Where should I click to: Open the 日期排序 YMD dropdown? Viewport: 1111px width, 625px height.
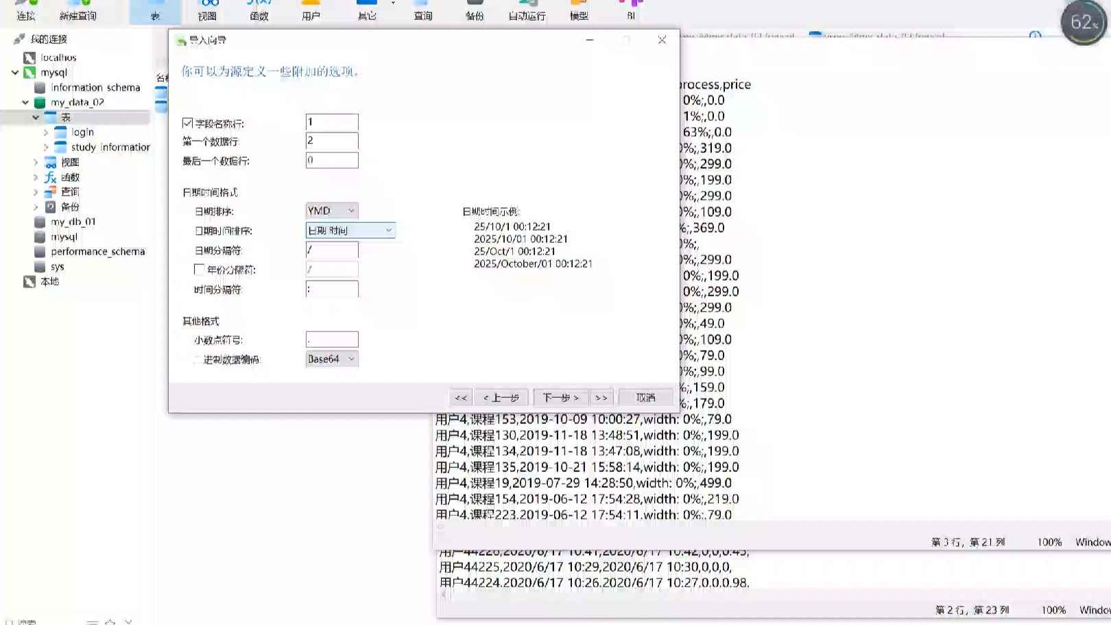(x=332, y=211)
